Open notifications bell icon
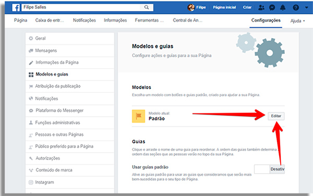Screen dimensions: 313x196 pos(283,8)
